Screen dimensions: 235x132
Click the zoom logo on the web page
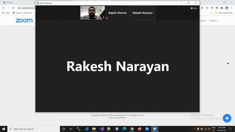[24, 21]
